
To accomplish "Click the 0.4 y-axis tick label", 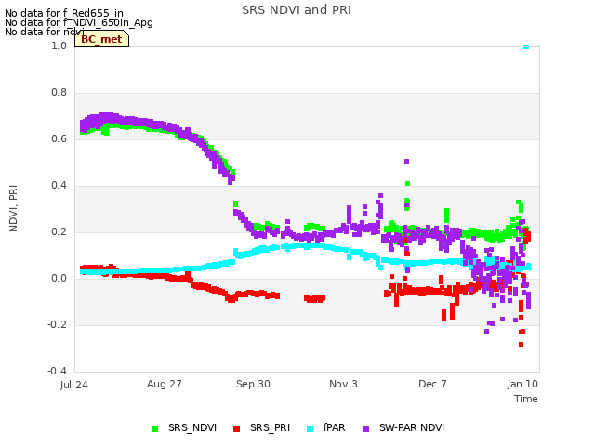I will (x=59, y=186).
